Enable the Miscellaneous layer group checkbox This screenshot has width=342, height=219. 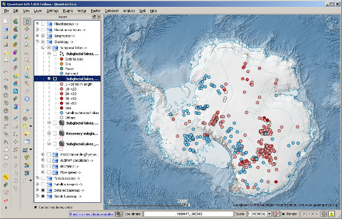pos(43,23)
